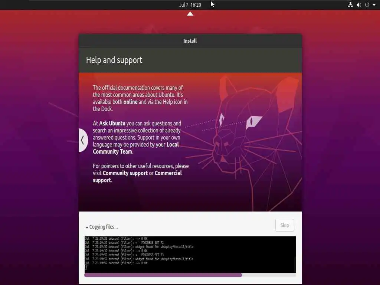
Task: Click the Help and support heading
Action: tap(114, 60)
